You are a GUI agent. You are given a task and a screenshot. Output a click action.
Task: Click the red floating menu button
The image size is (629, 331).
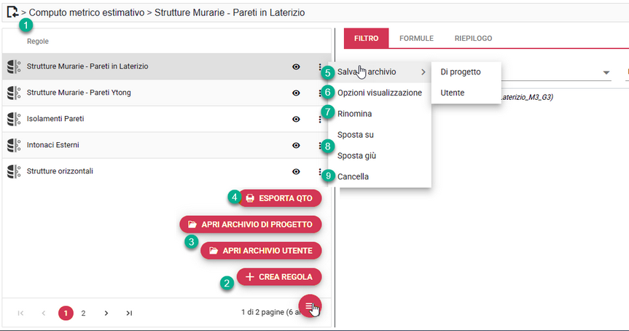tap(310, 306)
